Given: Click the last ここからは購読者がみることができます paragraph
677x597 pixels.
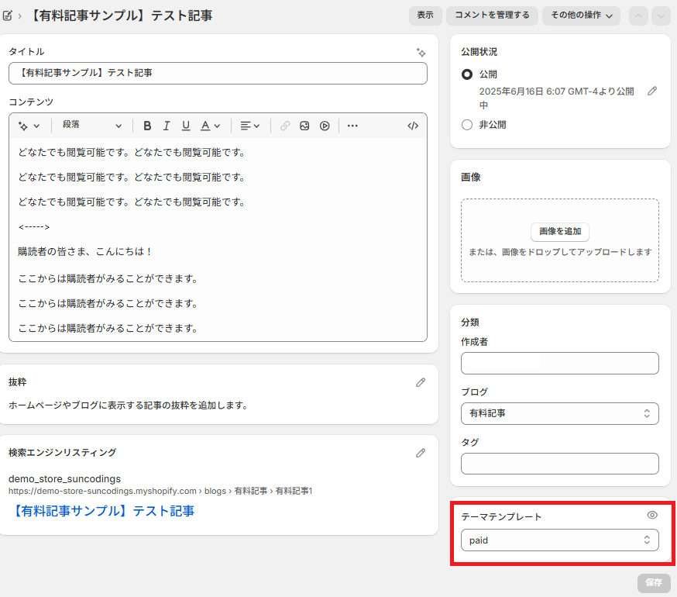Looking at the screenshot, I should 108,329.
